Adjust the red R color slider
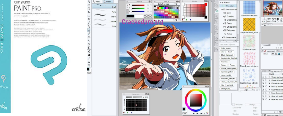283x116 pixels. click(138, 5)
